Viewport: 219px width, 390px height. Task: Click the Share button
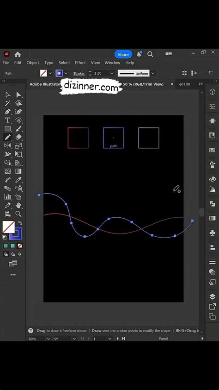pos(123,55)
